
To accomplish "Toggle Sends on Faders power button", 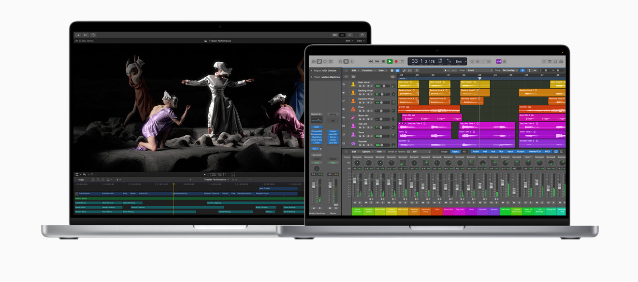I will 408,152.
